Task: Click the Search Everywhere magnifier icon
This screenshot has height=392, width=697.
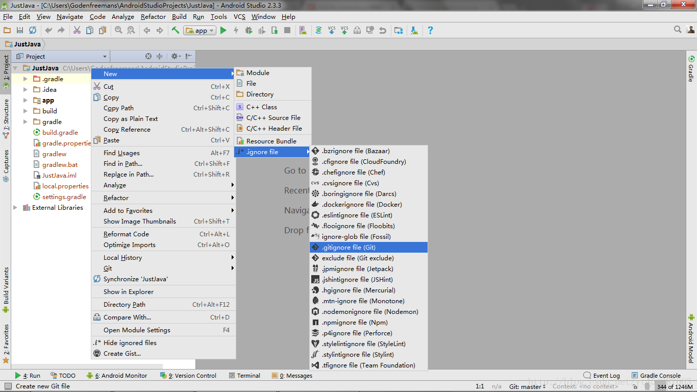Action: [x=678, y=30]
